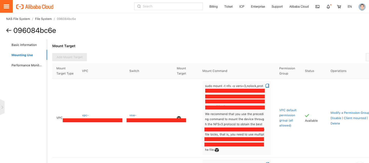369x163 pixels.
Task: Open the notifications bell
Action: coord(328,7)
